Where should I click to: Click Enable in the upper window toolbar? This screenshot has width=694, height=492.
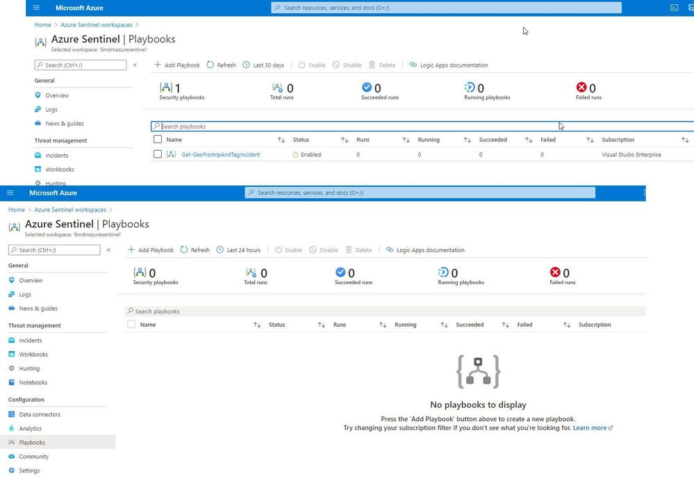pyautogui.click(x=312, y=65)
